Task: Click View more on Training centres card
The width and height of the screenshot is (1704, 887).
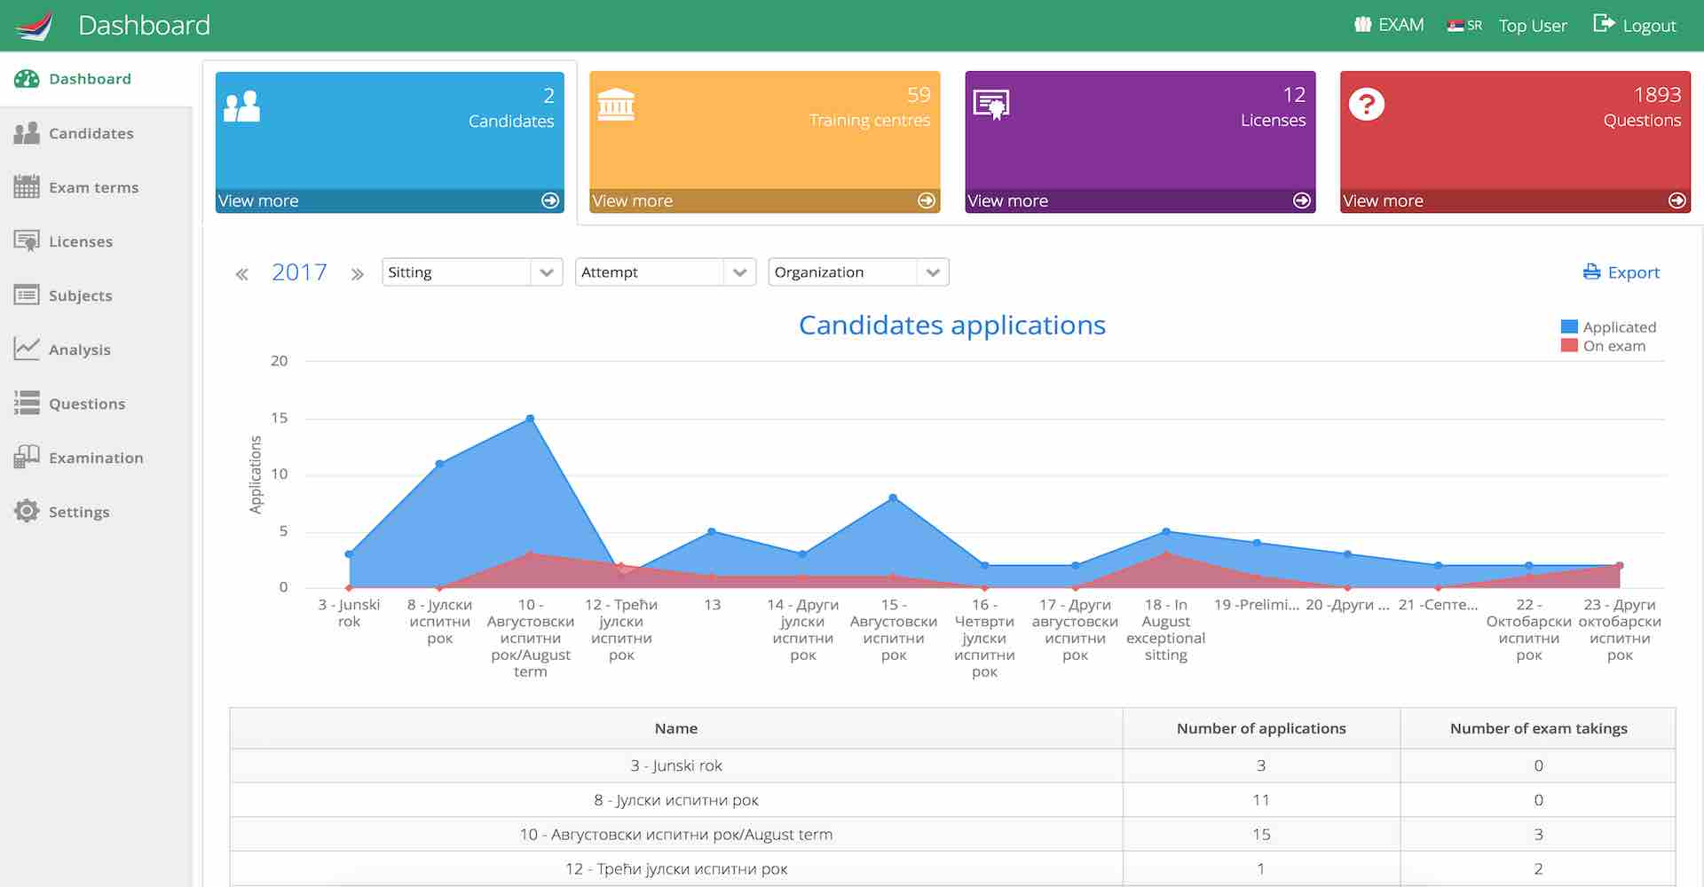Action: coord(633,201)
